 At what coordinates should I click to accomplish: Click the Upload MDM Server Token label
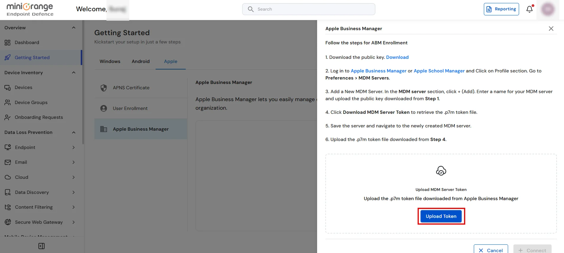[x=441, y=190]
